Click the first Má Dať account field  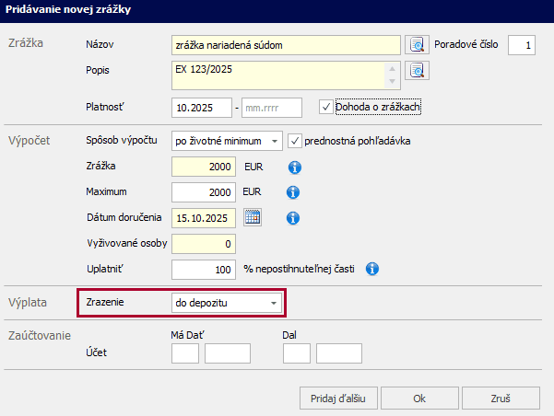pyautogui.click(x=185, y=352)
